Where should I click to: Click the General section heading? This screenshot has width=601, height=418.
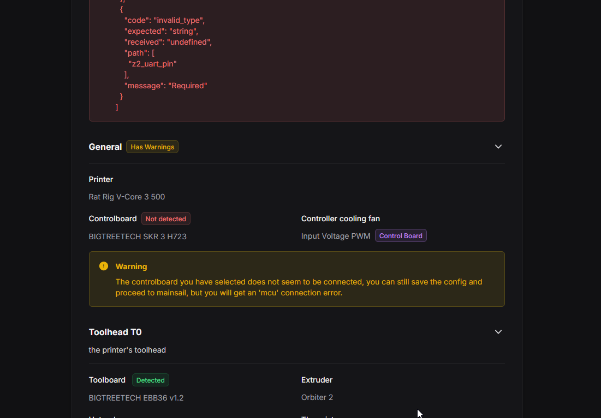[x=105, y=147]
